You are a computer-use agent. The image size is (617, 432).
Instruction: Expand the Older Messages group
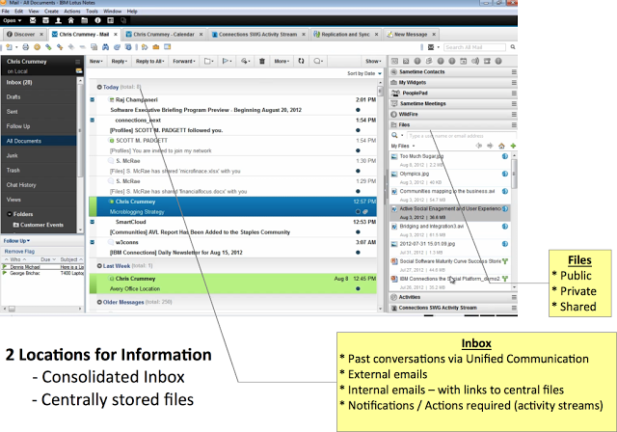94,302
